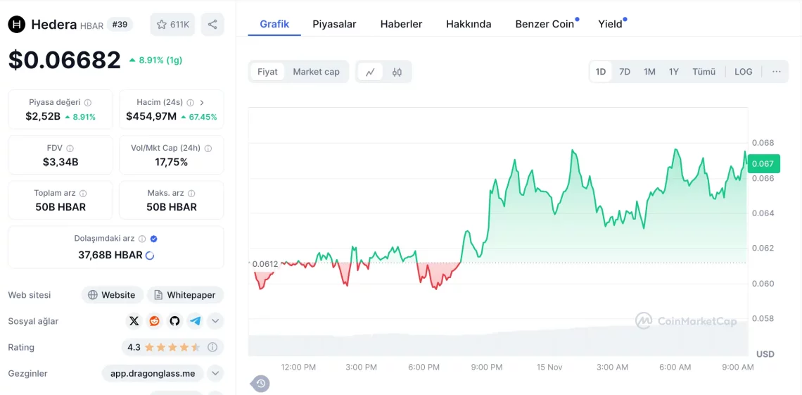Expand the explorers dropdown chevron
This screenshot has width=802, height=395.
pyautogui.click(x=216, y=373)
